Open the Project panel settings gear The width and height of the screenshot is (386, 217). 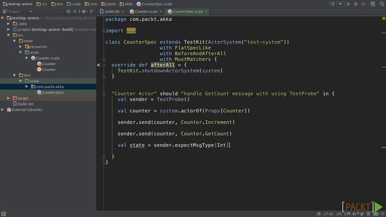[x=84, y=11]
